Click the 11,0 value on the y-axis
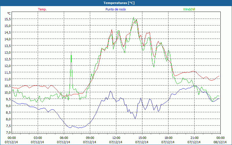This screenshot has height=145, width=232. [8, 79]
